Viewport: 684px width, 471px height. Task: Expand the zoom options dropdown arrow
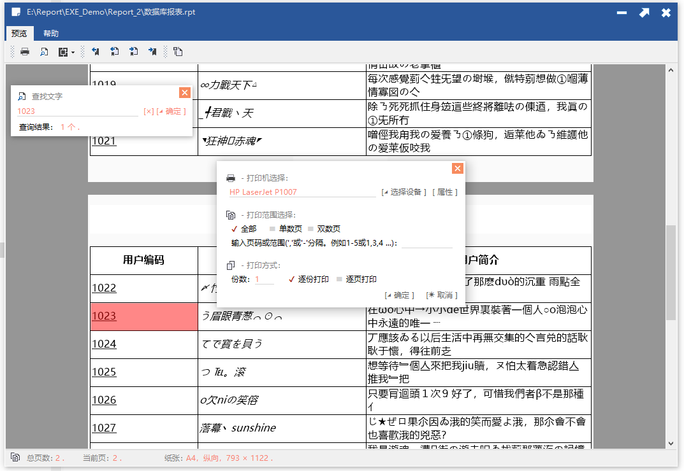[x=73, y=52]
